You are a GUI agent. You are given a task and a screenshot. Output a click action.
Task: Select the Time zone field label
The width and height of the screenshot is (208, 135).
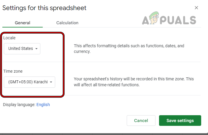13,71
